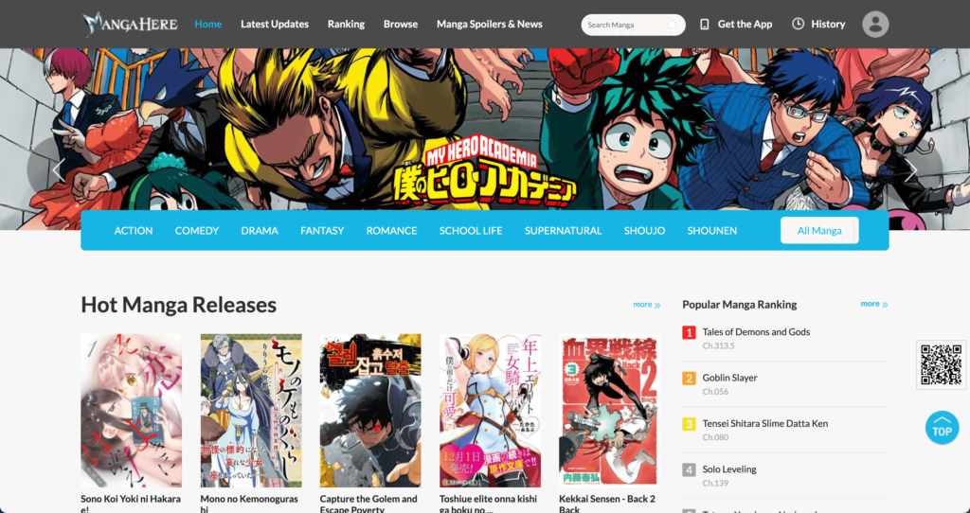The width and height of the screenshot is (970, 513).
Task: Expand more Hot Manga Releases
Action: coord(646,305)
